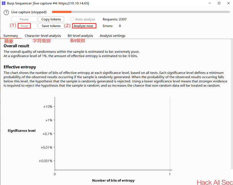Screen dimensions: 233x185
Task: Open the Analysis settings tab
Action: pos(112,36)
